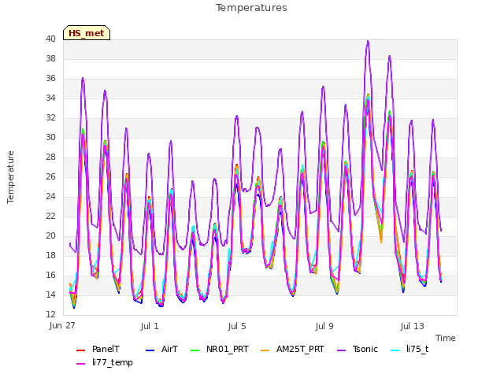The width and height of the screenshot is (504, 378).
Task: Click the magenta li77_temp legend swatch
Action: [x=80, y=364]
